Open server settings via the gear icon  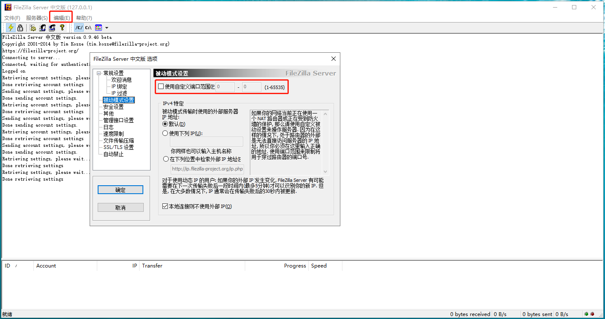(x=33, y=28)
